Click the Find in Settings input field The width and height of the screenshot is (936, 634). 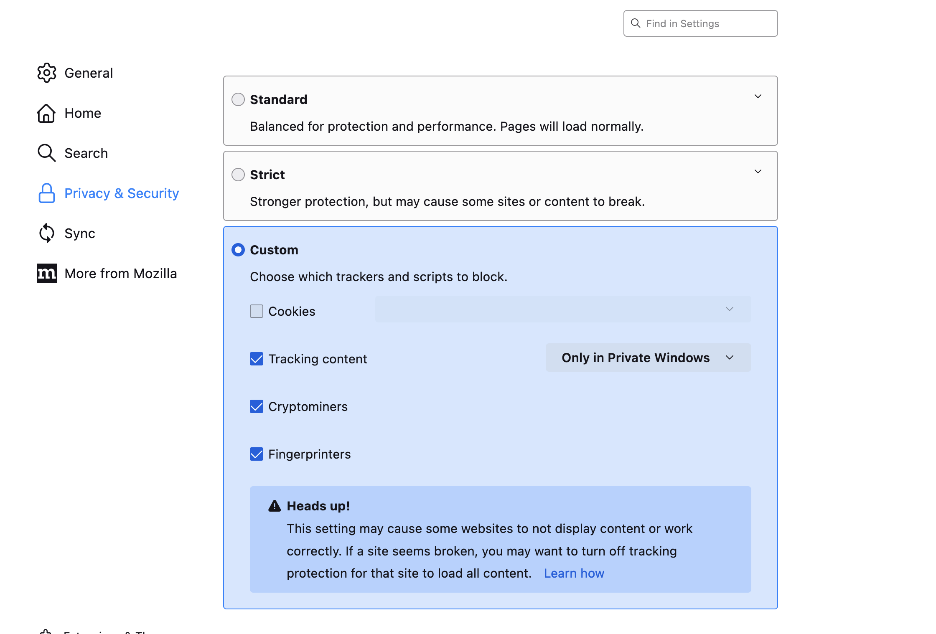point(700,23)
